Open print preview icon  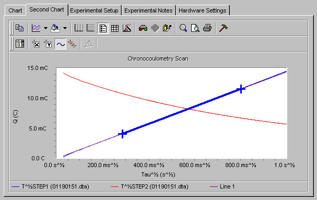click(x=195, y=28)
